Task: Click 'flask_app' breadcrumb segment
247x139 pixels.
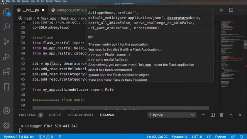Action: (69, 19)
